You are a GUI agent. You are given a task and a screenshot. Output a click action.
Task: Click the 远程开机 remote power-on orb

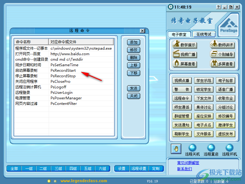(x=229, y=148)
